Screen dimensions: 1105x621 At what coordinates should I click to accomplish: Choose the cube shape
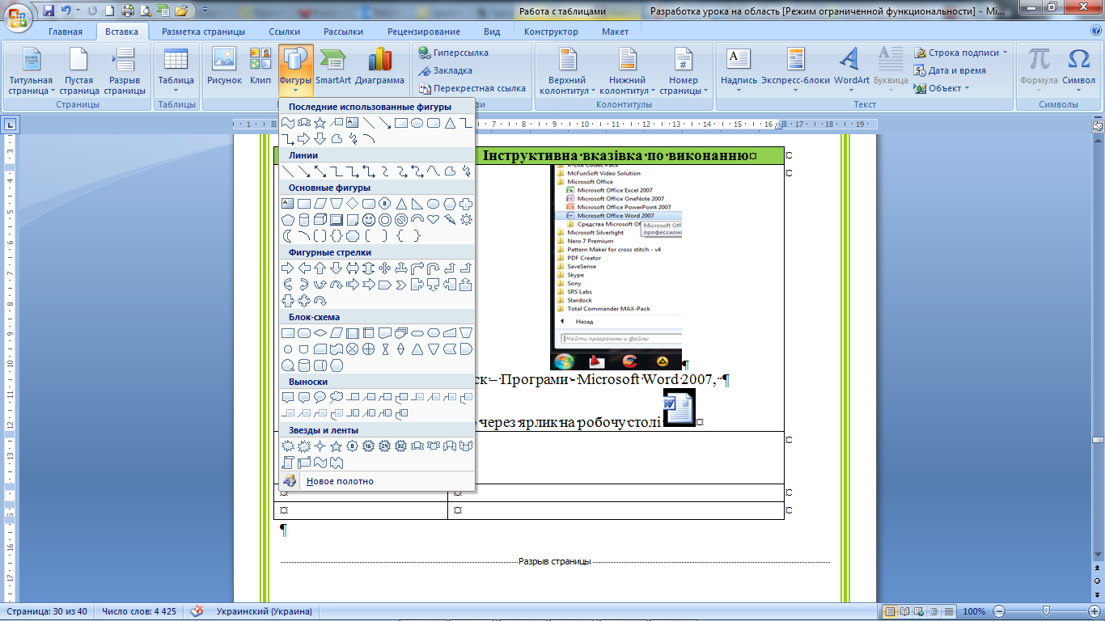pos(320,220)
